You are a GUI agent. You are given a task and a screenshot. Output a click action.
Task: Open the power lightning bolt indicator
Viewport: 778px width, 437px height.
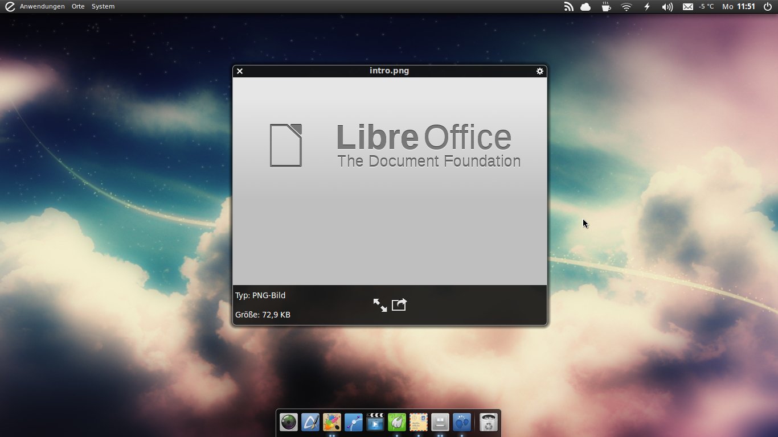pos(647,7)
